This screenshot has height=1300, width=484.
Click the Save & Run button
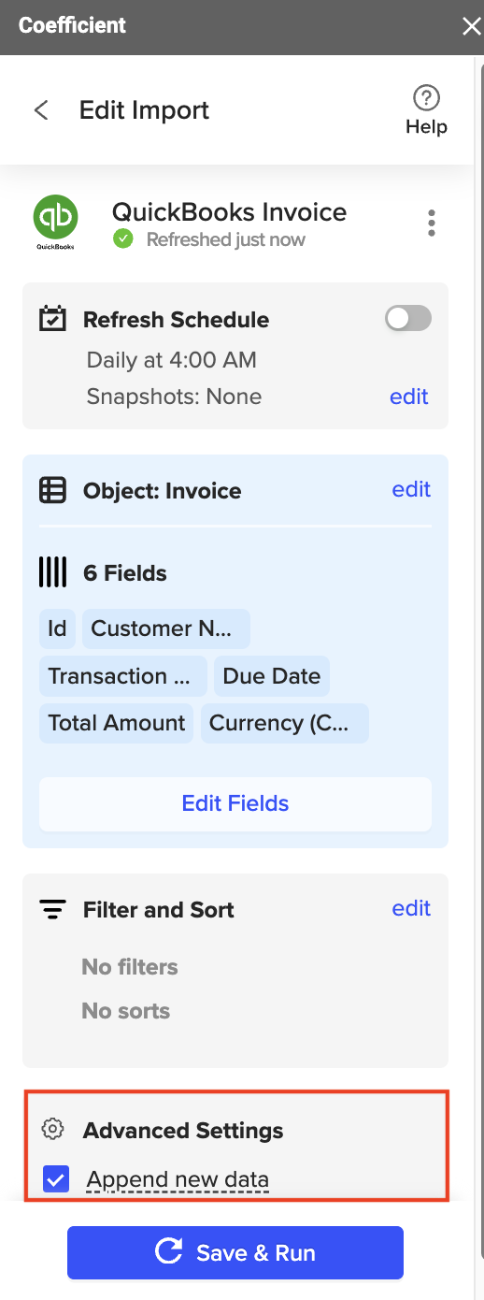pos(235,1252)
